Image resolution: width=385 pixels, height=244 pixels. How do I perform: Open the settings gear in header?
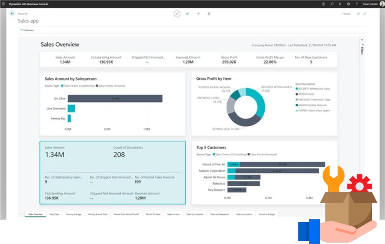(x=349, y=4)
